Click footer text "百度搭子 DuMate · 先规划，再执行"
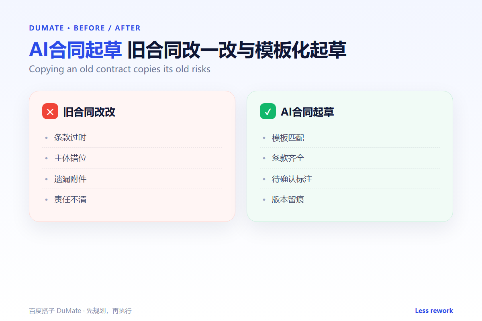This screenshot has height=321, width=482. (80, 311)
